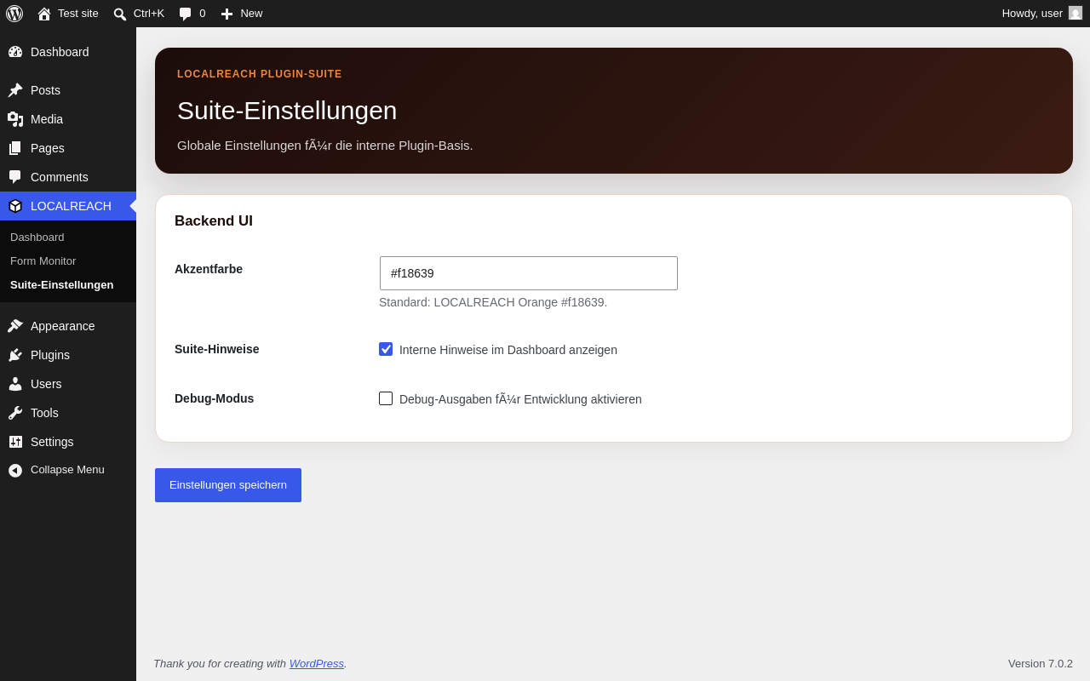
Task: Click Einstellungen speichern button
Action: 228,485
